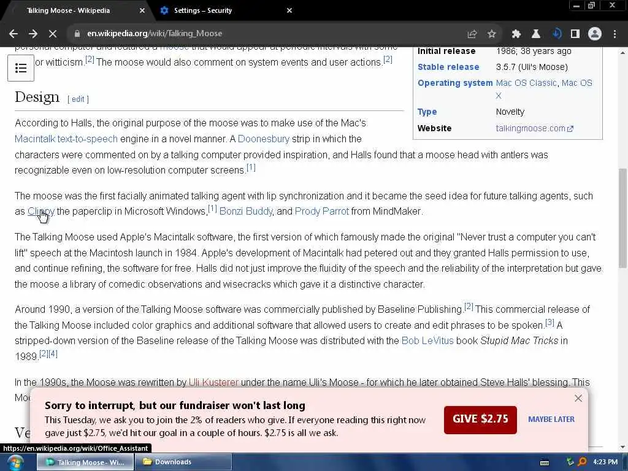Switch to Talking Moose - Wikipedia tab
This screenshot has width=628, height=471.
point(68,10)
